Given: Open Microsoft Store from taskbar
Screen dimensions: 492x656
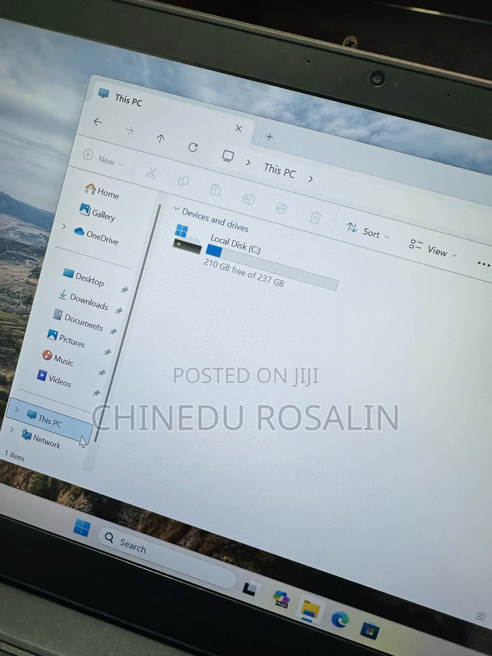Looking at the screenshot, I should pos(370,630).
